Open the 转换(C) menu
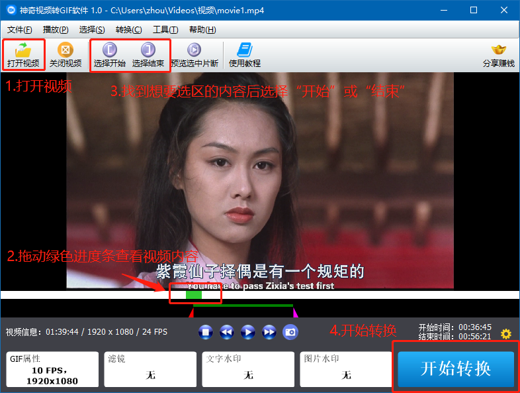This screenshot has width=520, height=393. point(128,30)
